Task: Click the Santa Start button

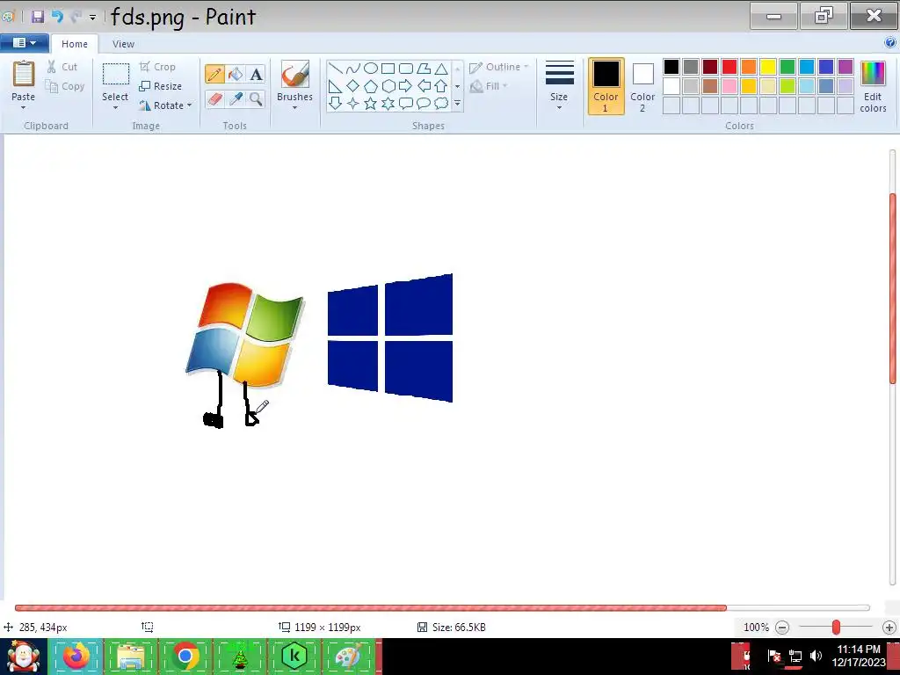Action: click(23, 656)
